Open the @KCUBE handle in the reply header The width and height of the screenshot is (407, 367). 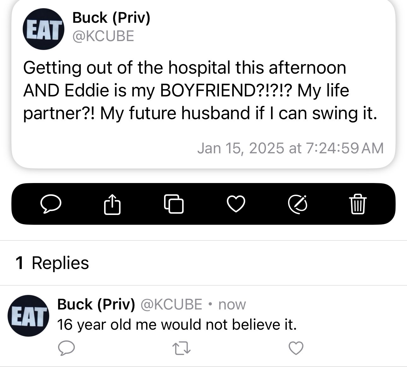[x=171, y=304]
